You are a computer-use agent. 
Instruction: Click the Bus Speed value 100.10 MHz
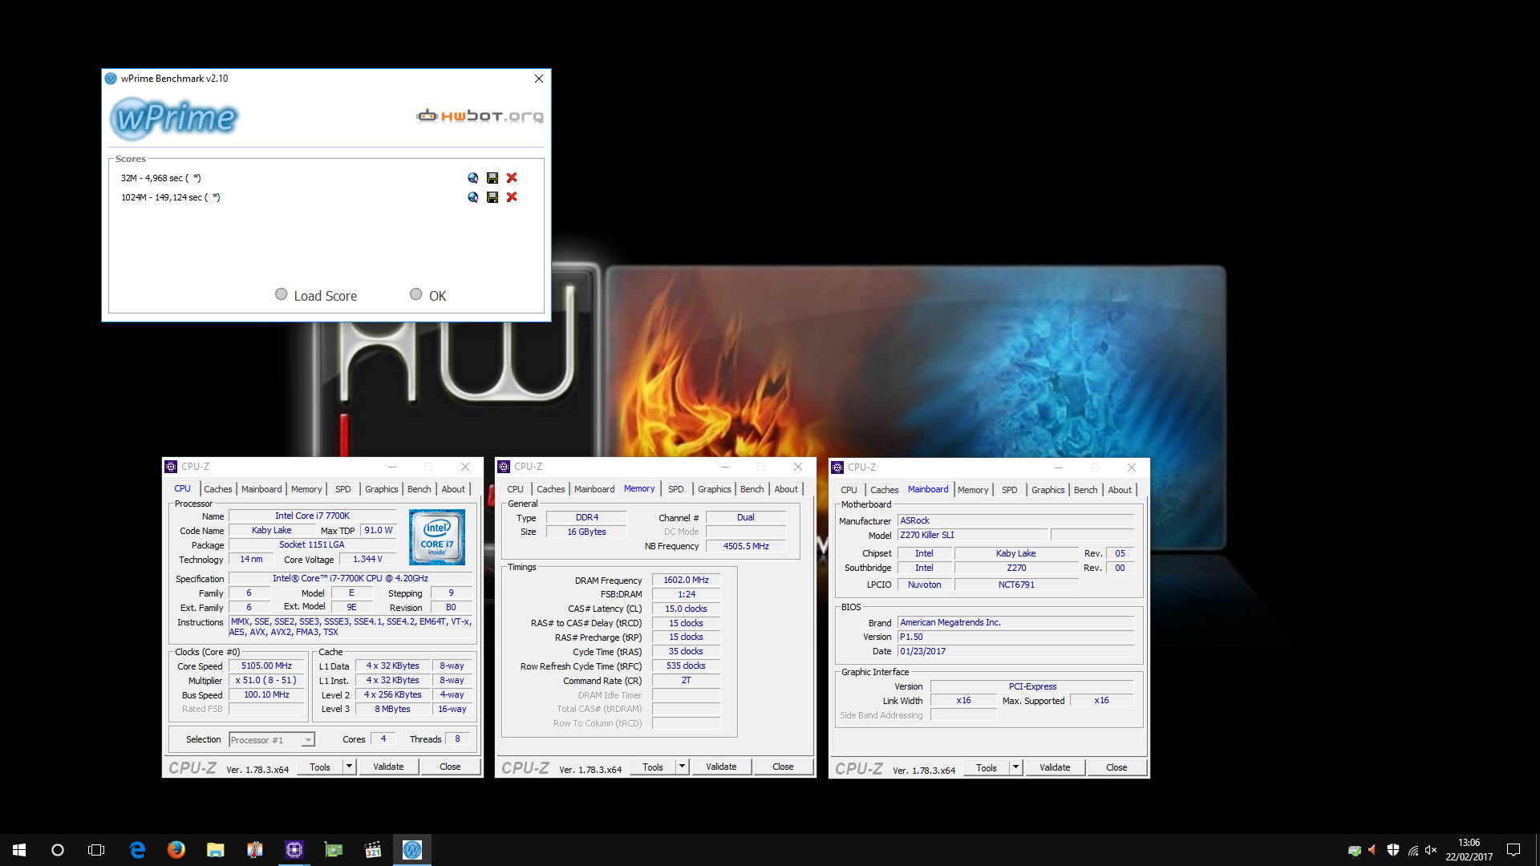click(266, 694)
